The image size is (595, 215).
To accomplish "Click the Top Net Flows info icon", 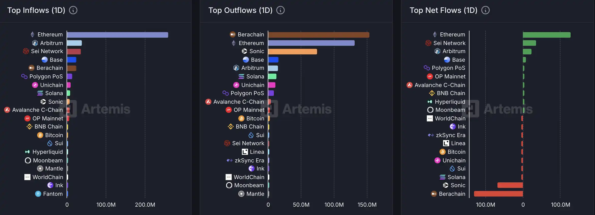I will click(486, 10).
